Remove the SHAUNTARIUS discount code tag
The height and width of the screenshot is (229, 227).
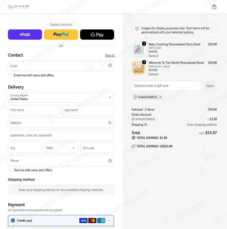160,97
